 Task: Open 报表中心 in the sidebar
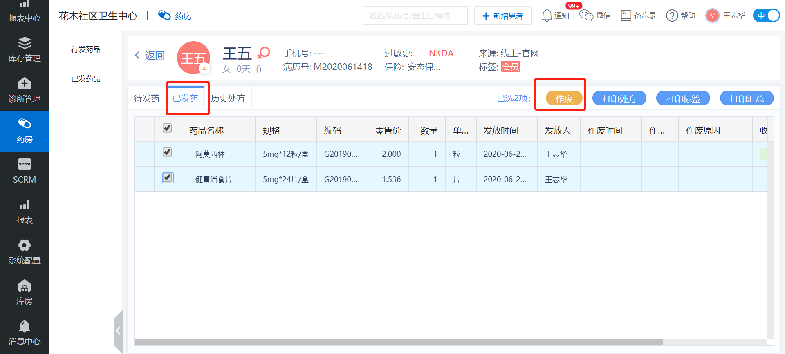(x=25, y=12)
